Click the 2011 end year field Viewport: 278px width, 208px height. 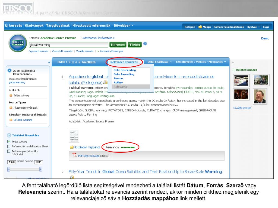[39, 162]
